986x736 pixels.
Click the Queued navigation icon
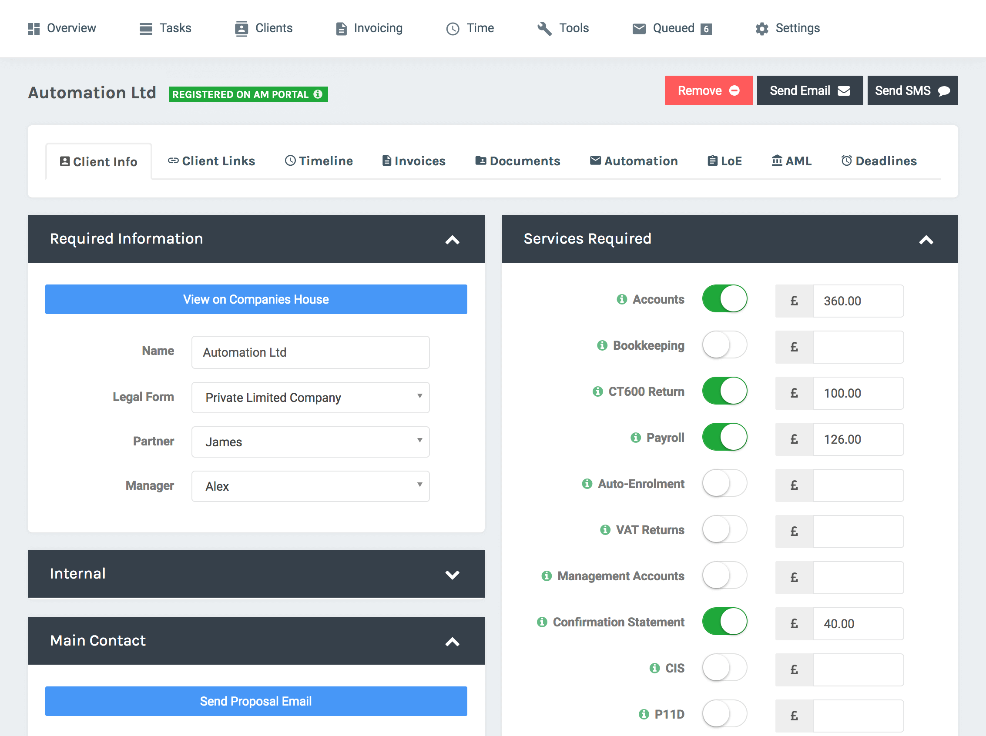[x=637, y=29]
